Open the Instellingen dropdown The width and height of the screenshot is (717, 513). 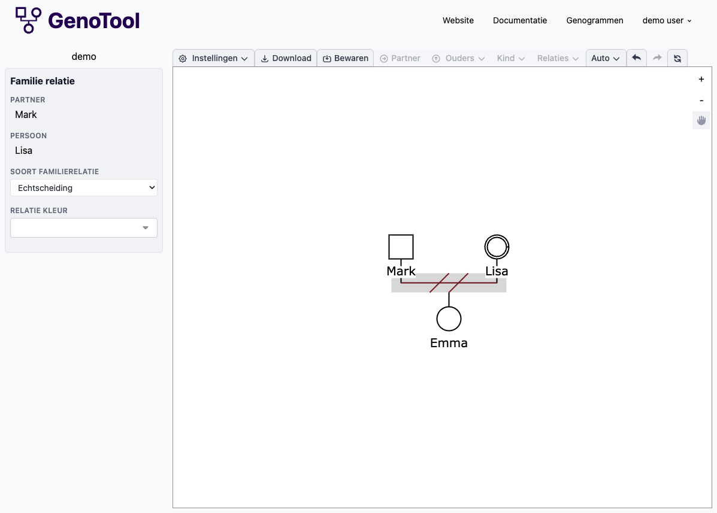click(x=214, y=58)
